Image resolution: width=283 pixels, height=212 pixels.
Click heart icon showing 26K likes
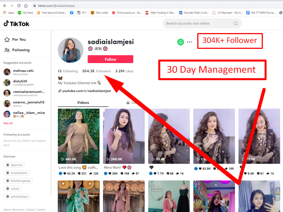tap(110, 174)
